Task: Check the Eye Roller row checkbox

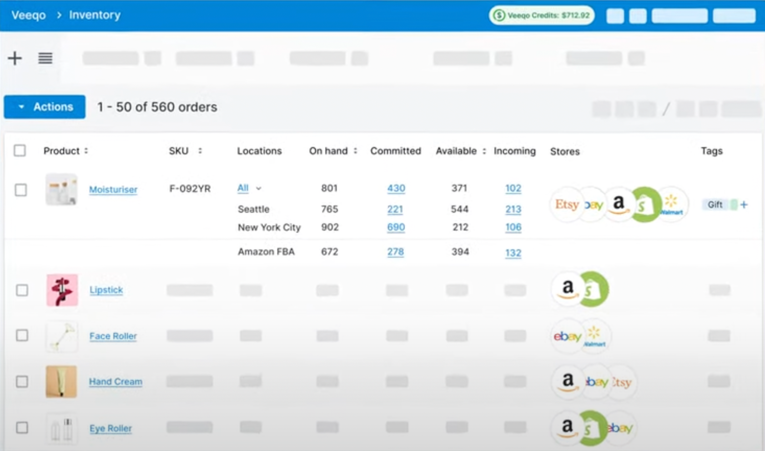Action: pos(22,427)
